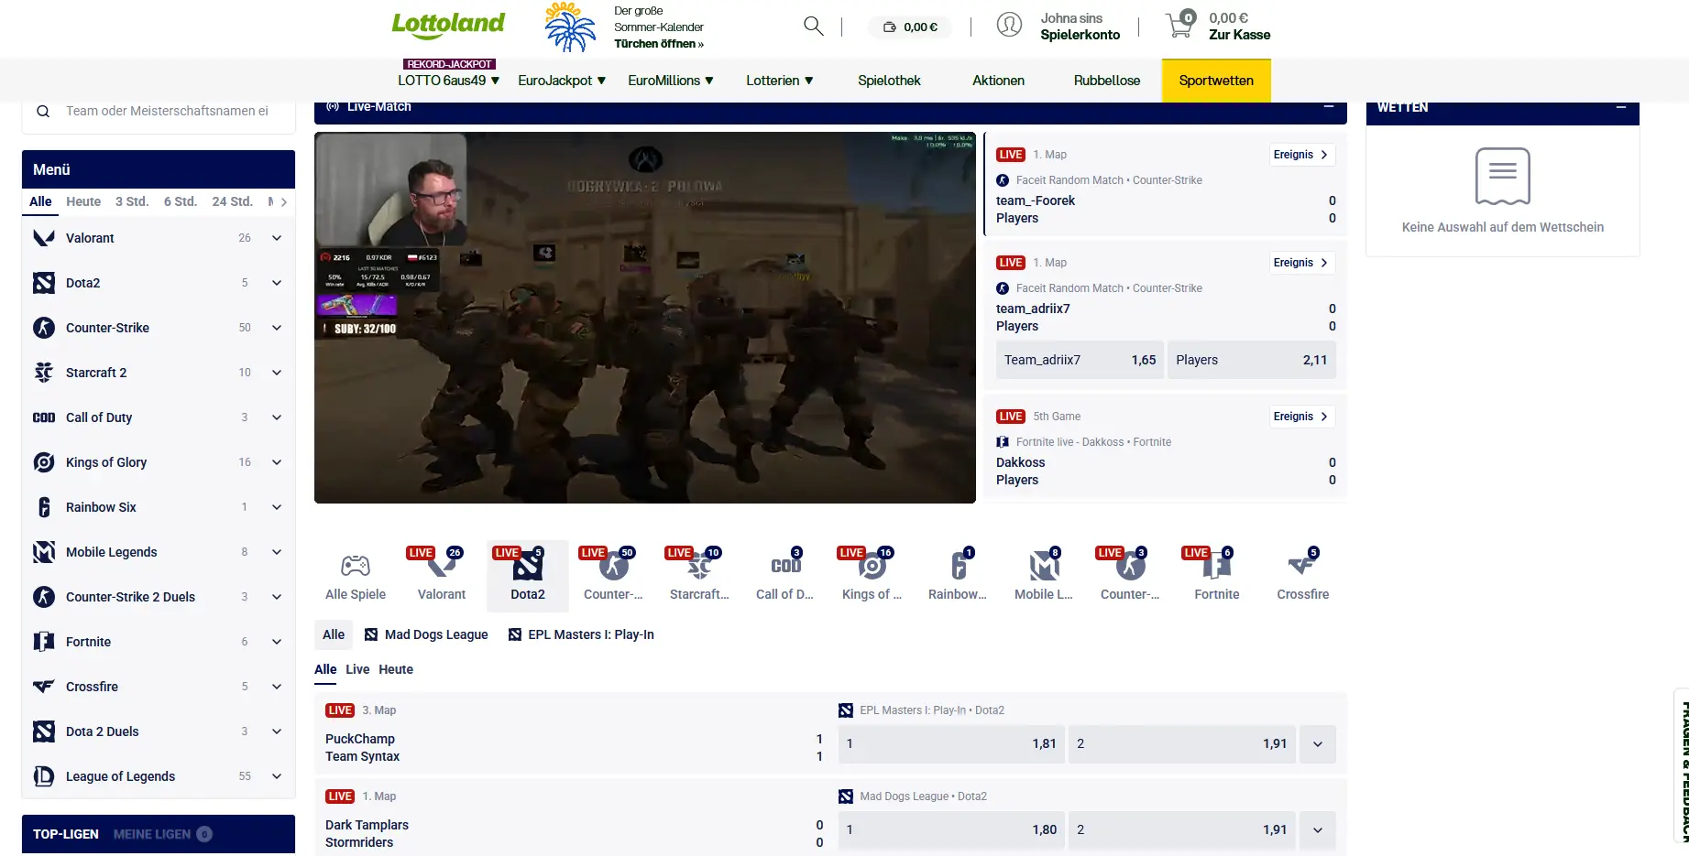The height and width of the screenshot is (856, 1689).
Task: Expand Counter-Strike category chevron
Action: pos(277,328)
